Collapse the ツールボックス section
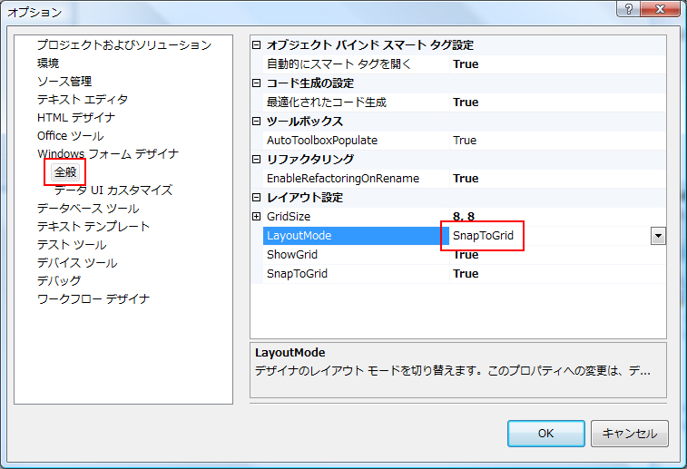 [256, 122]
